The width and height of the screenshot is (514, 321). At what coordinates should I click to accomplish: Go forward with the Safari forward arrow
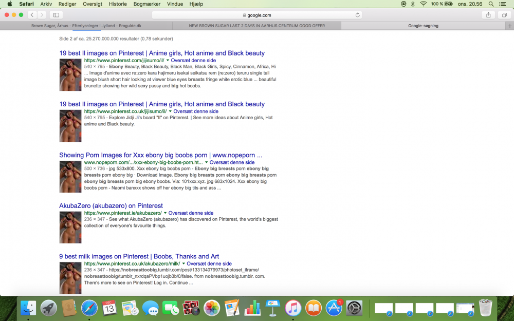click(42, 15)
